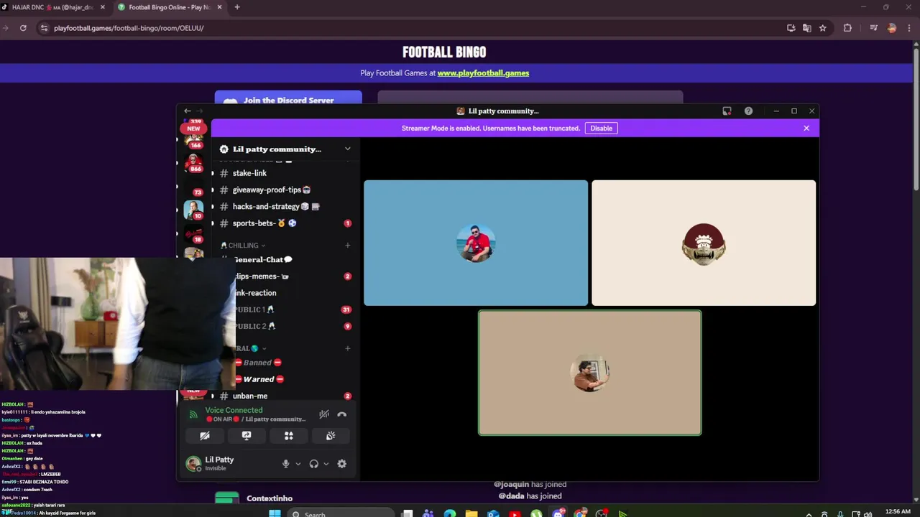Open the browser extensions puzzle icon
The width and height of the screenshot is (920, 517).
coord(847,28)
